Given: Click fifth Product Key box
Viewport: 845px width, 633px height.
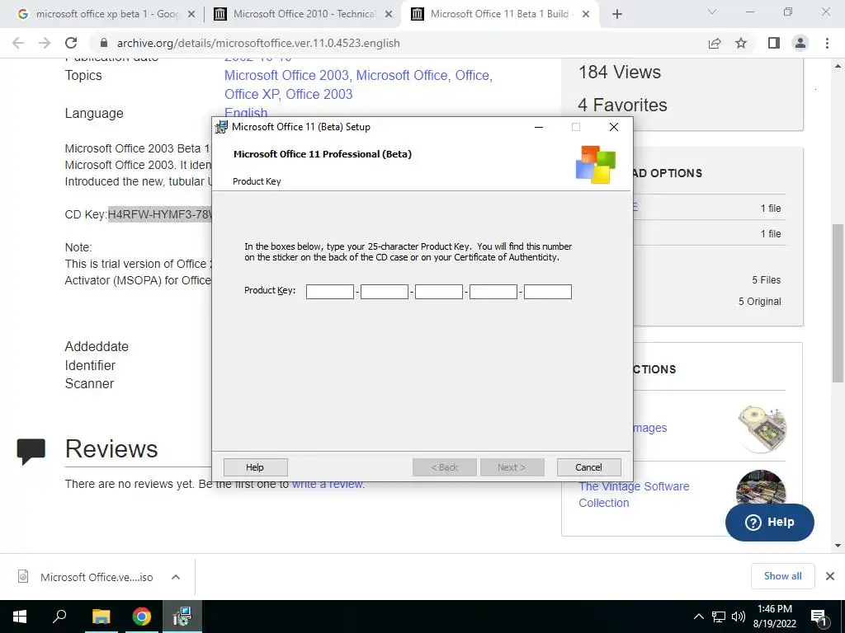Looking at the screenshot, I should (x=548, y=292).
